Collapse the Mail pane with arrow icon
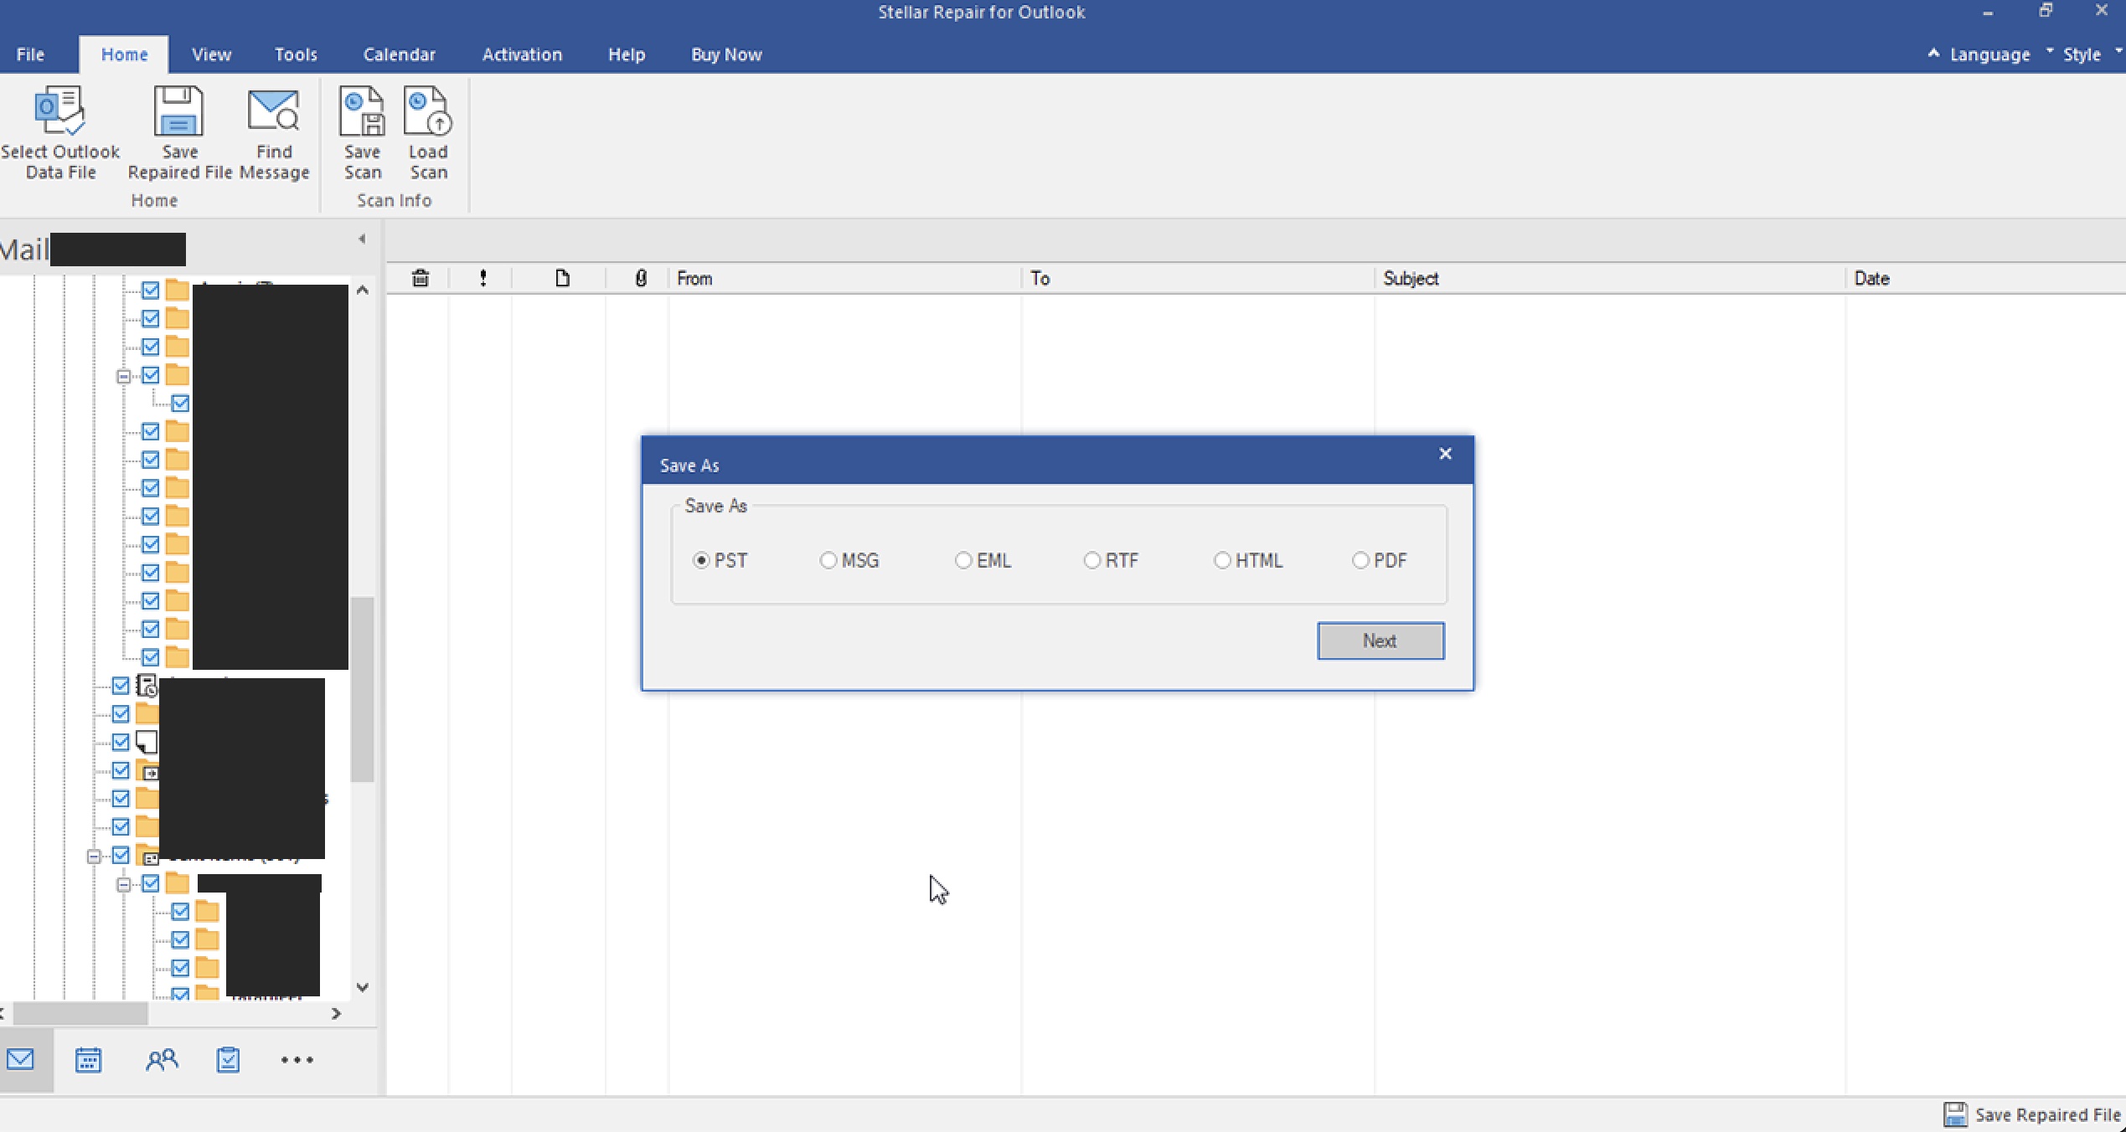This screenshot has width=2126, height=1132. click(x=362, y=239)
